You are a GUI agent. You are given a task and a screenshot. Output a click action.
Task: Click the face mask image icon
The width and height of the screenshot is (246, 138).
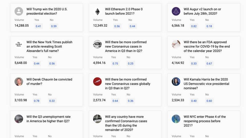[97, 44]
